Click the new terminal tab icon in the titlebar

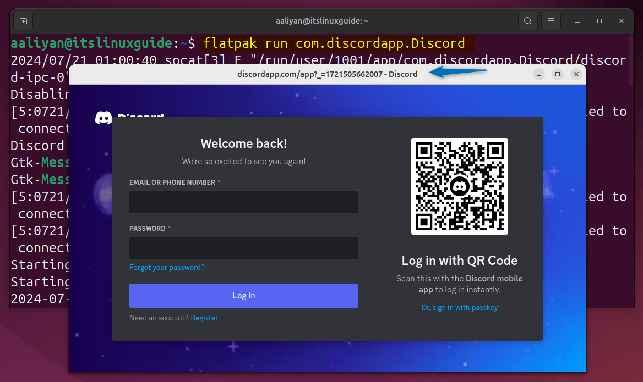(x=23, y=20)
